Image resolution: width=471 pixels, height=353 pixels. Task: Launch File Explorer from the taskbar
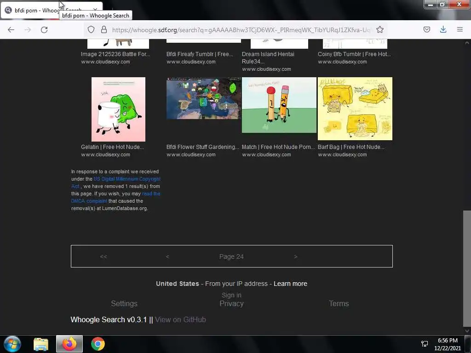coord(41,344)
